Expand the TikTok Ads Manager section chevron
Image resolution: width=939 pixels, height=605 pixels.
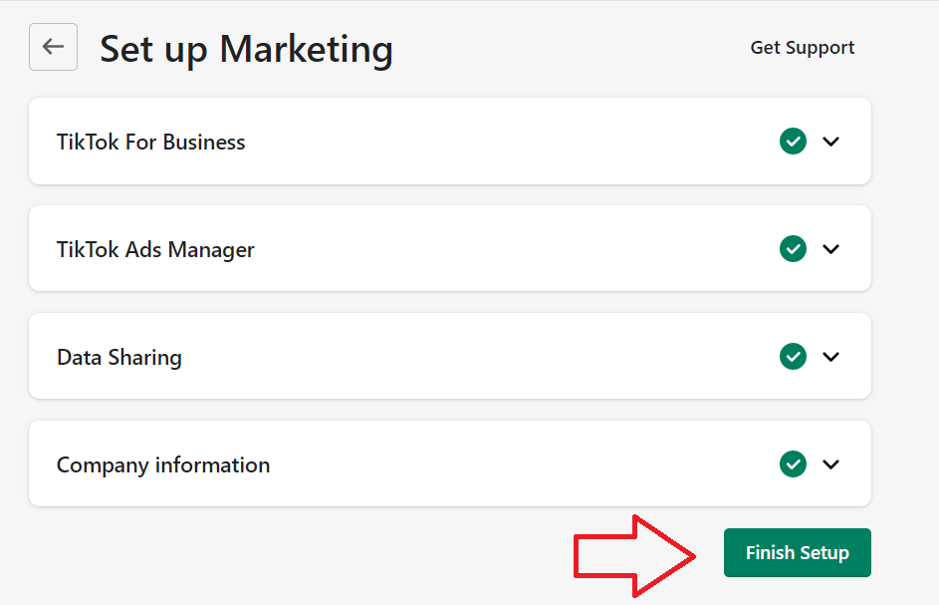(830, 249)
